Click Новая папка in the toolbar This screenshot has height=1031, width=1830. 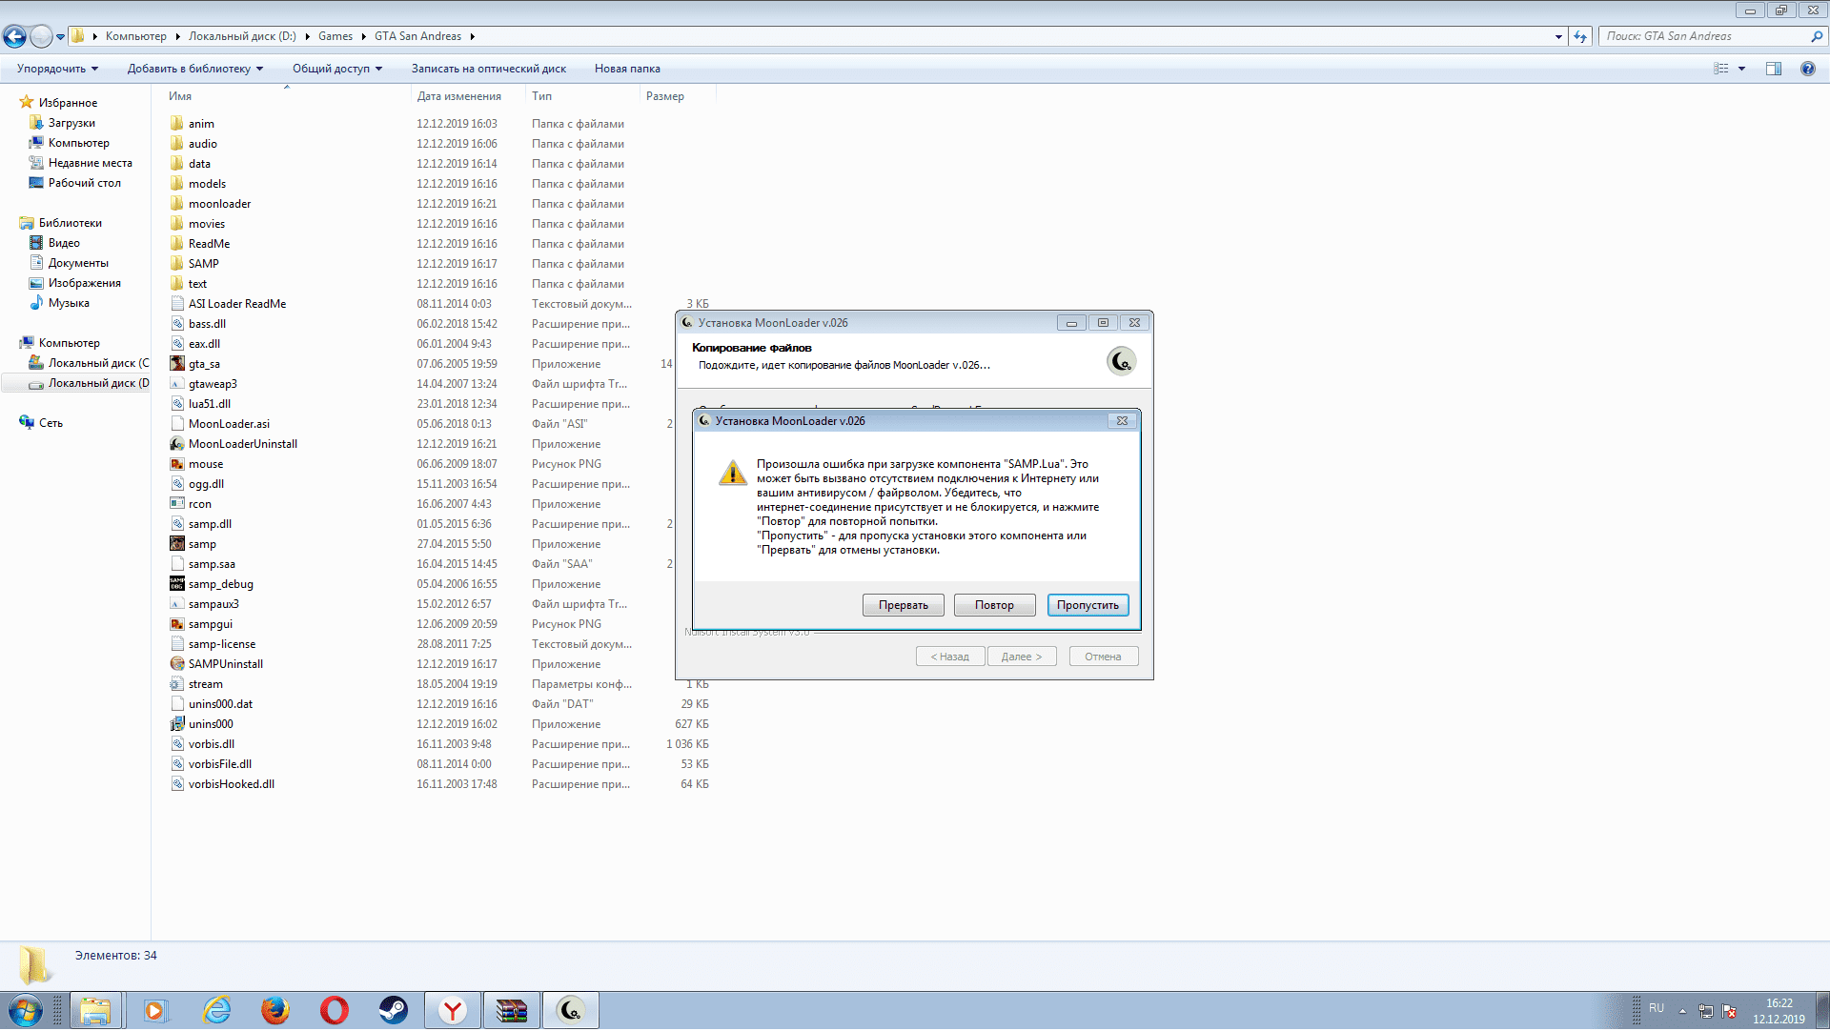tap(626, 69)
